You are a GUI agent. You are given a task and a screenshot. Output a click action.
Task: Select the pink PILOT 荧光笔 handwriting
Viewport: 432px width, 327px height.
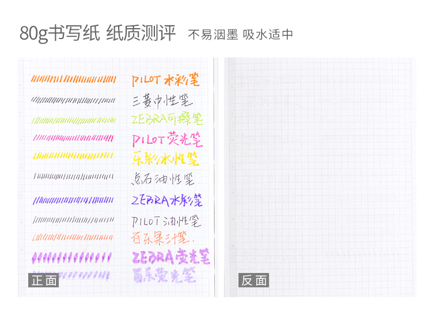coord(167,140)
